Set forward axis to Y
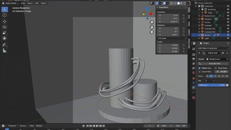This screenshot has width=231, height=130. coord(211,76)
